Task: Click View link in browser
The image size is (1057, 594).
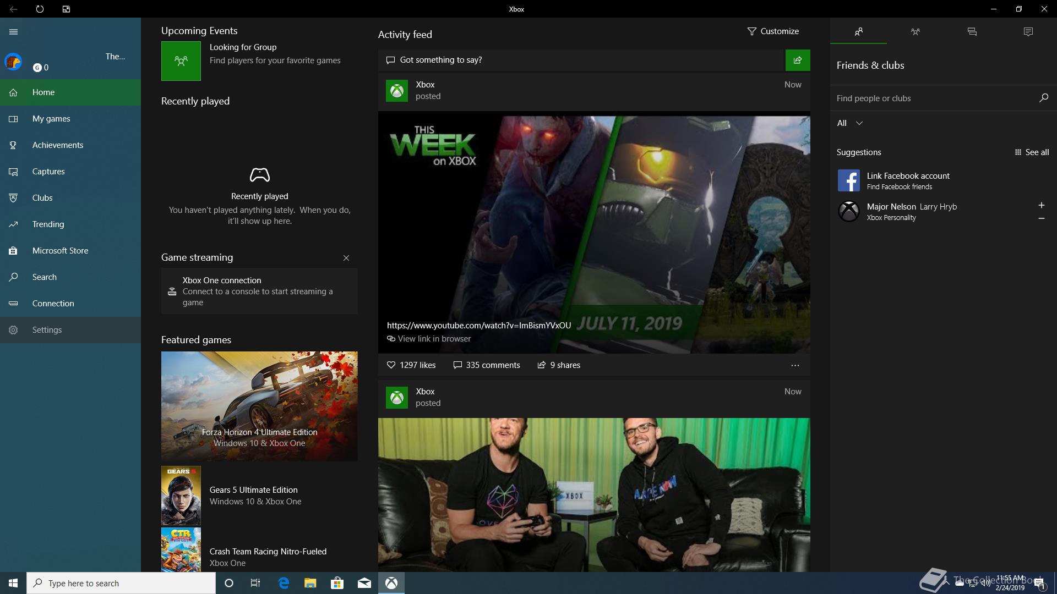Action: point(429,339)
